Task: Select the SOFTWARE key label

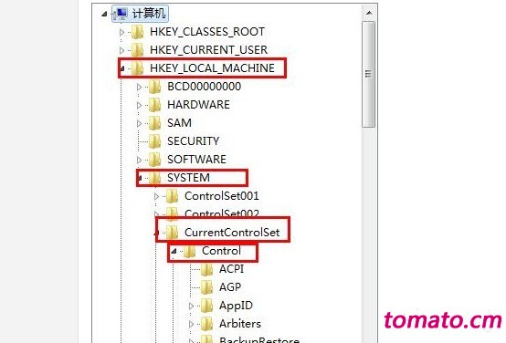Action: (x=196, y=160)
